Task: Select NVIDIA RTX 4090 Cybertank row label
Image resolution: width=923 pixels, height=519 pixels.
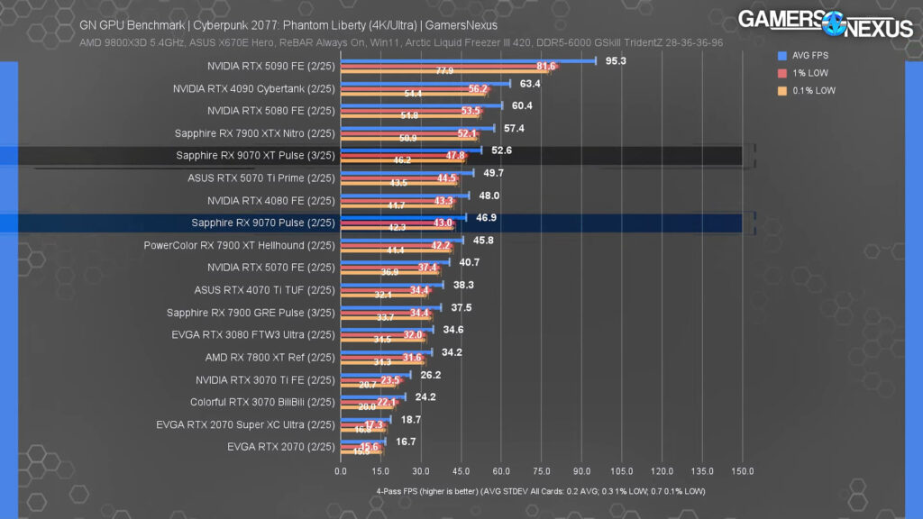Action: coord(253,88)
